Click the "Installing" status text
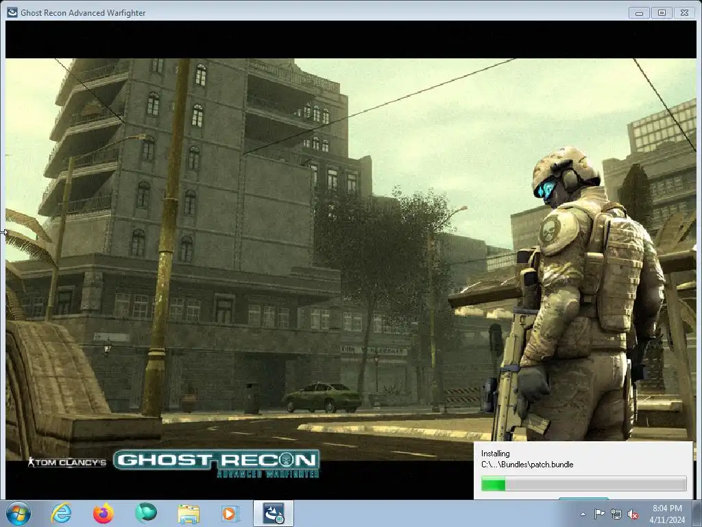702x527 pixels. coord(495,454)
